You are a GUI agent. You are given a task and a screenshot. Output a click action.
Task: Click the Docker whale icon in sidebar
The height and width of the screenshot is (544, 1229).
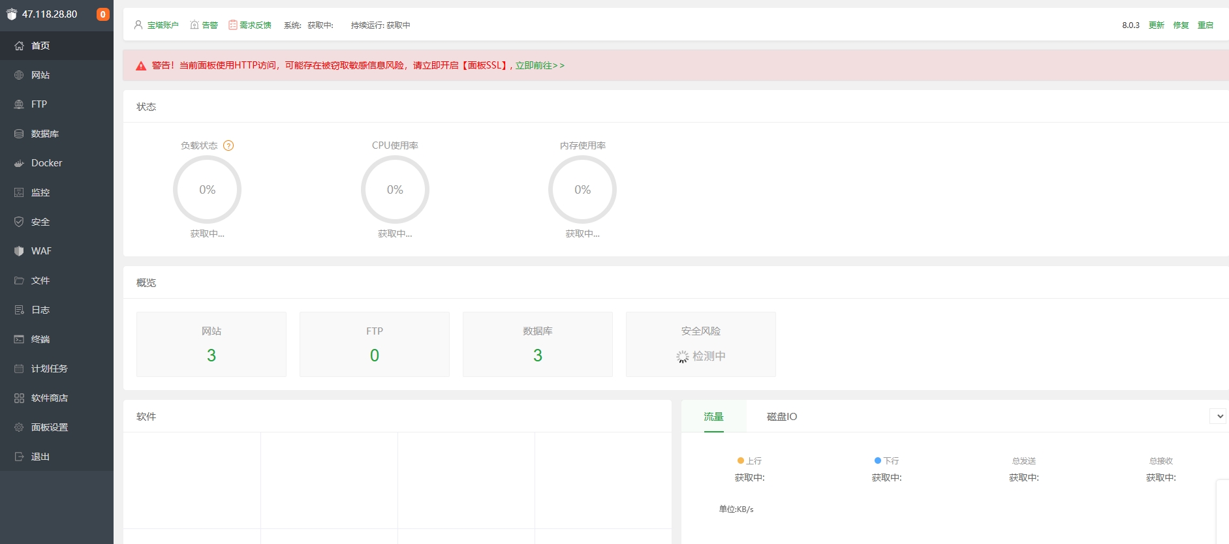[x=19, y=163]
